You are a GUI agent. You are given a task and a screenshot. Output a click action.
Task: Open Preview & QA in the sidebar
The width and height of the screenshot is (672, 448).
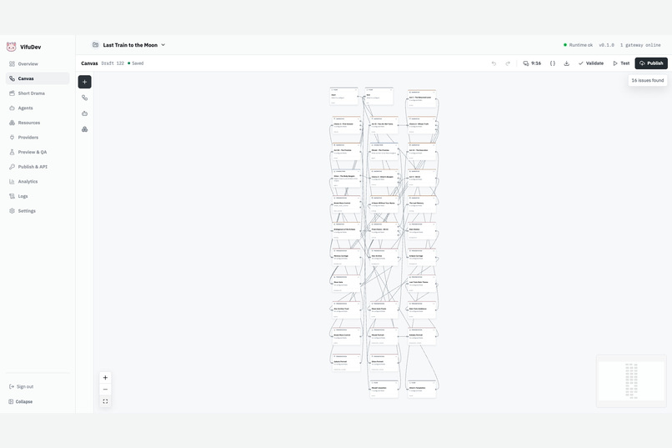tap(38, 152)
